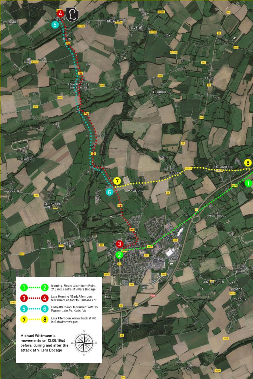
Task: Click green circle 2 in the legend
Action: [45, 287]
